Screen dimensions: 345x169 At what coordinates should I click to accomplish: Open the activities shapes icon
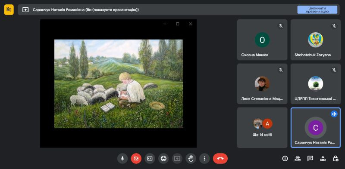(x=323, y=159)
